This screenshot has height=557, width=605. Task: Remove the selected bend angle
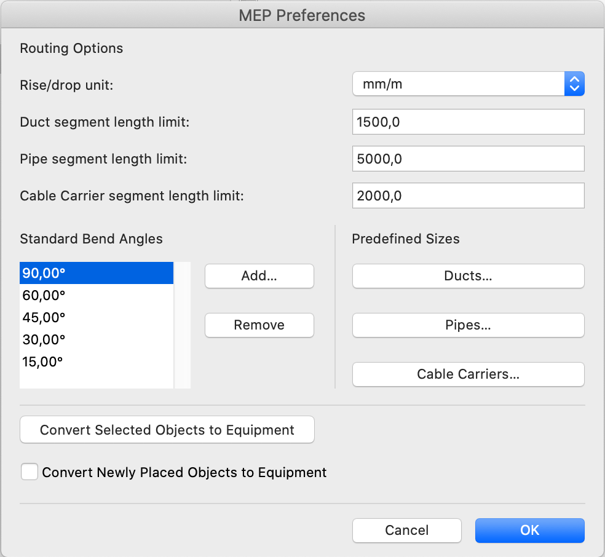click(259, 325)
